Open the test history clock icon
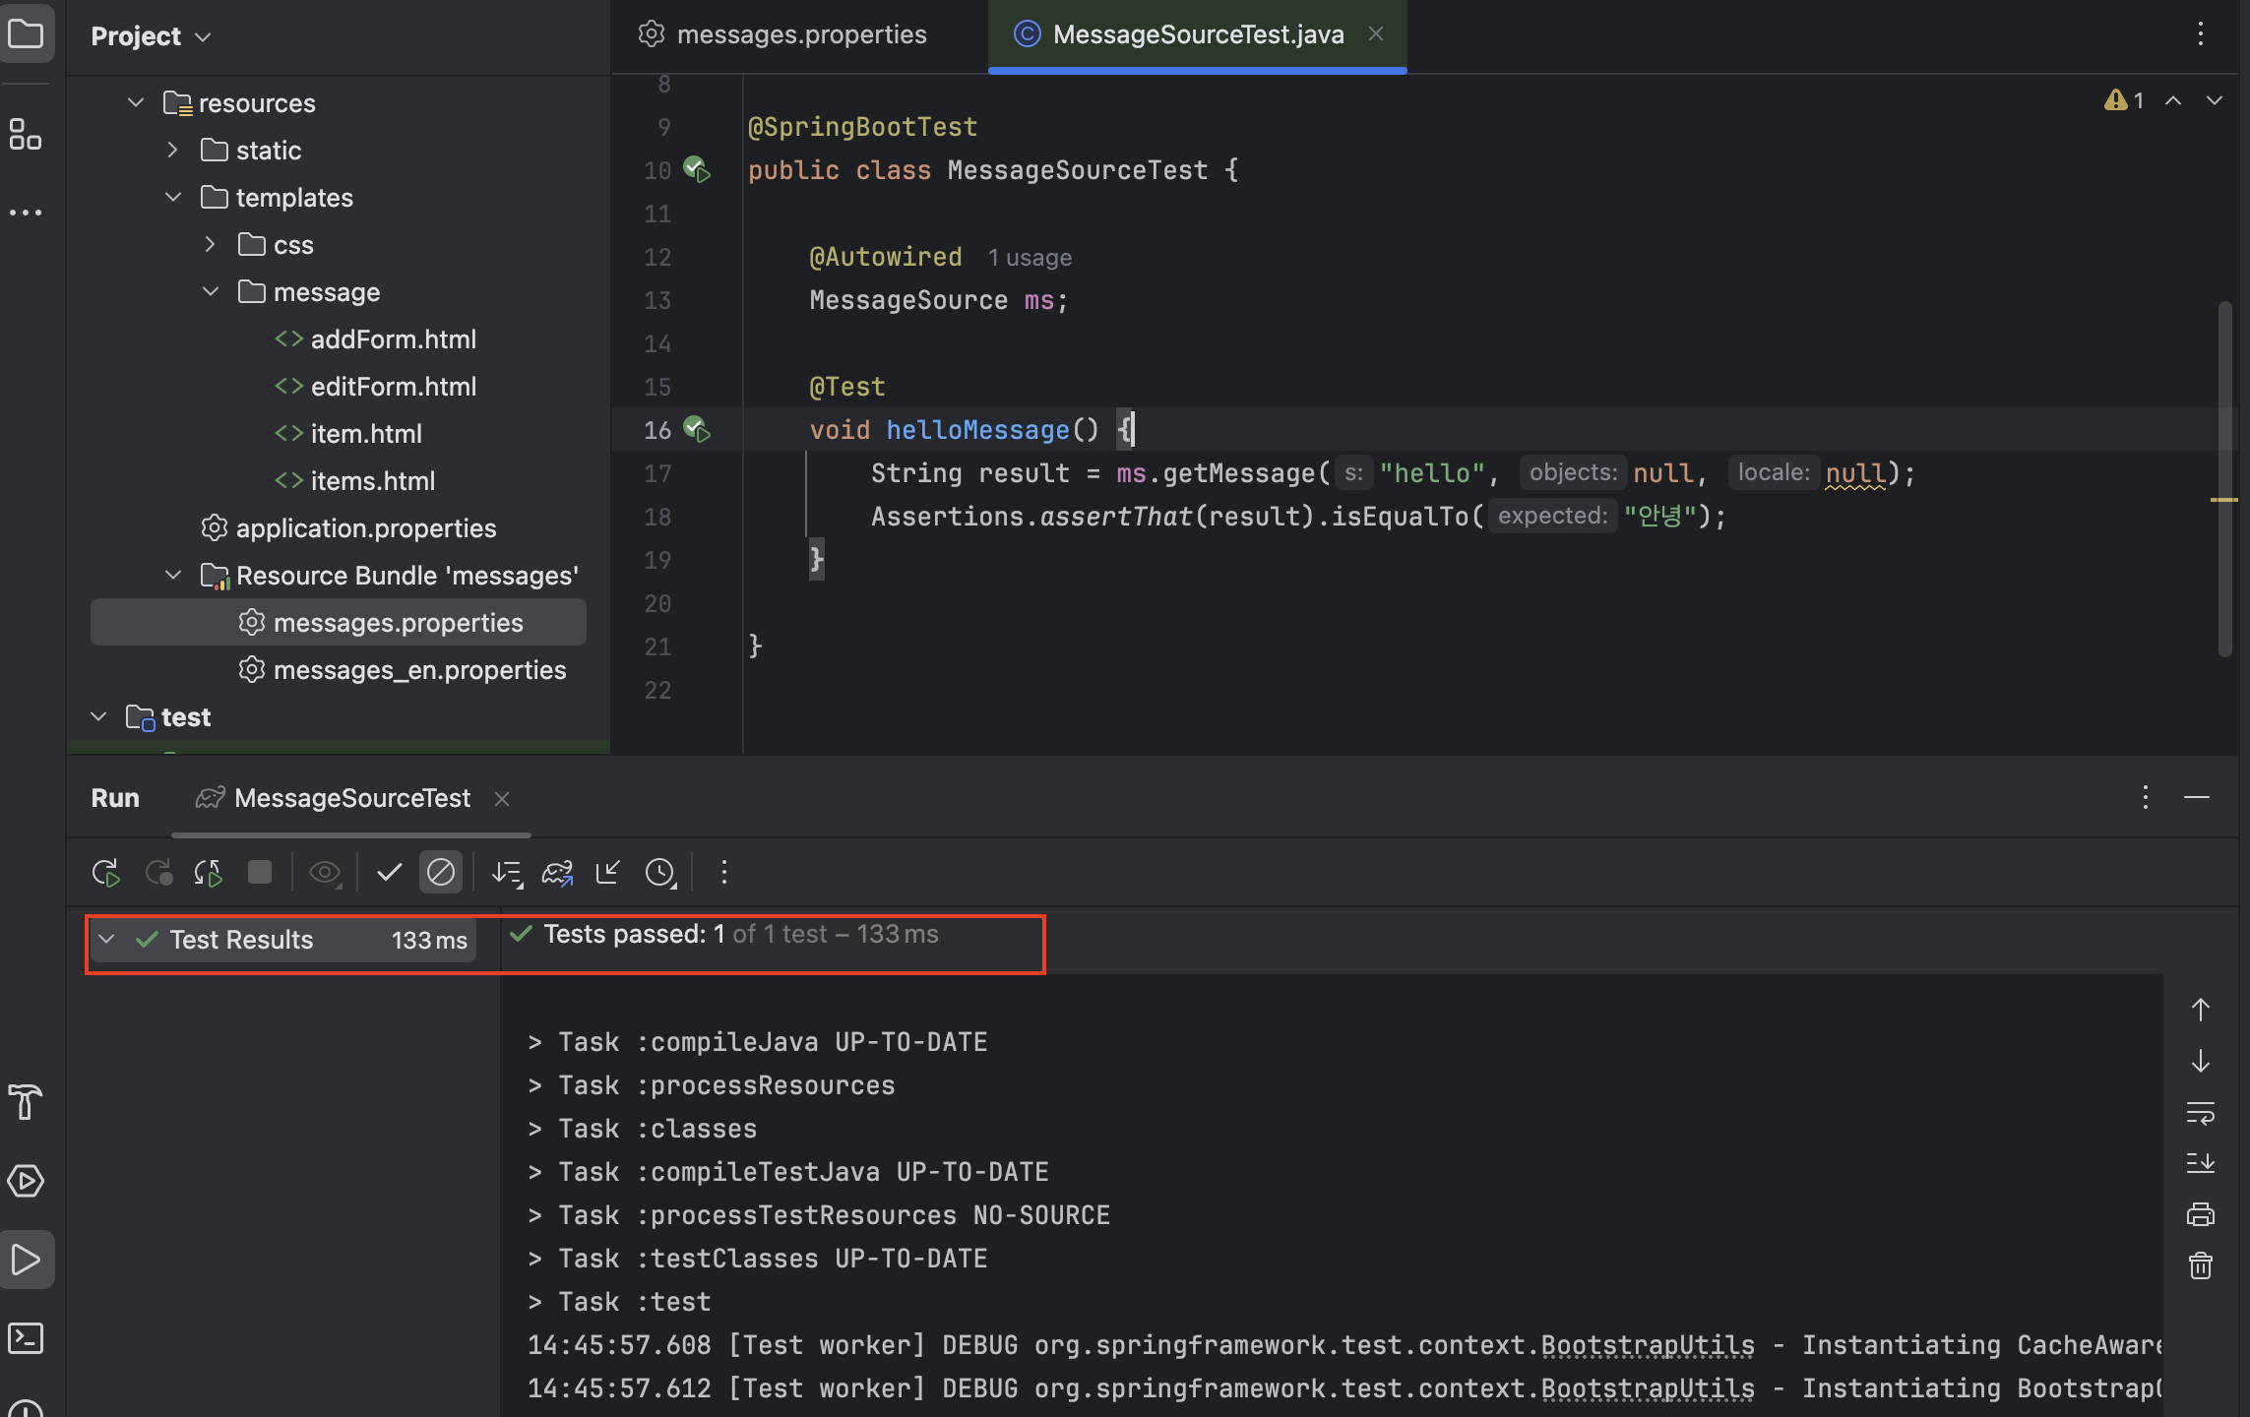The width and height of the screenshot is (2250, 1417). pyautogui.click(x=660, y=873)
